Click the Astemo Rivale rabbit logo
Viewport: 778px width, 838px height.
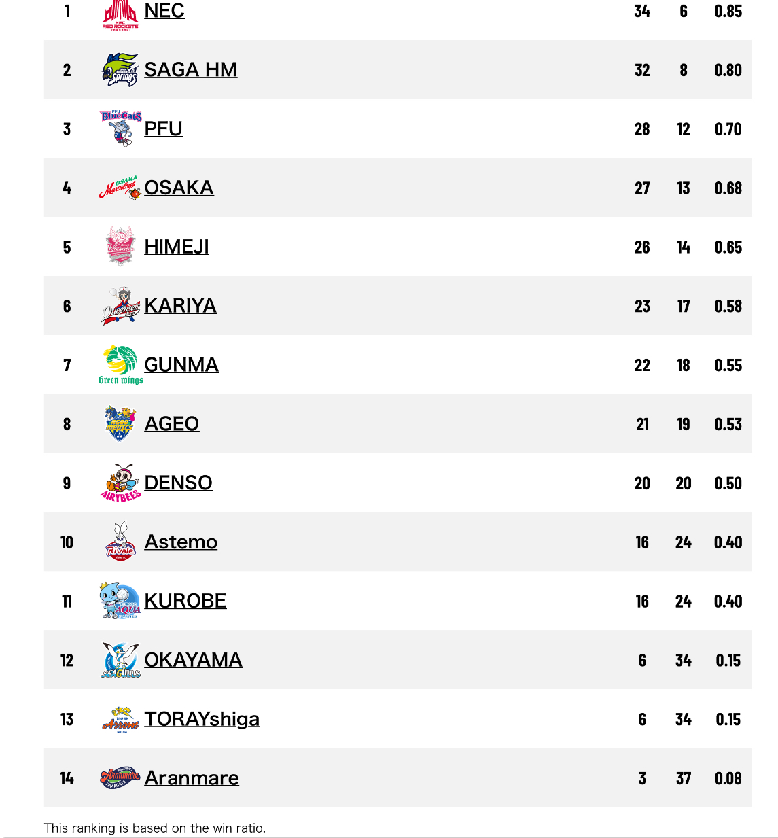point(121,542)
